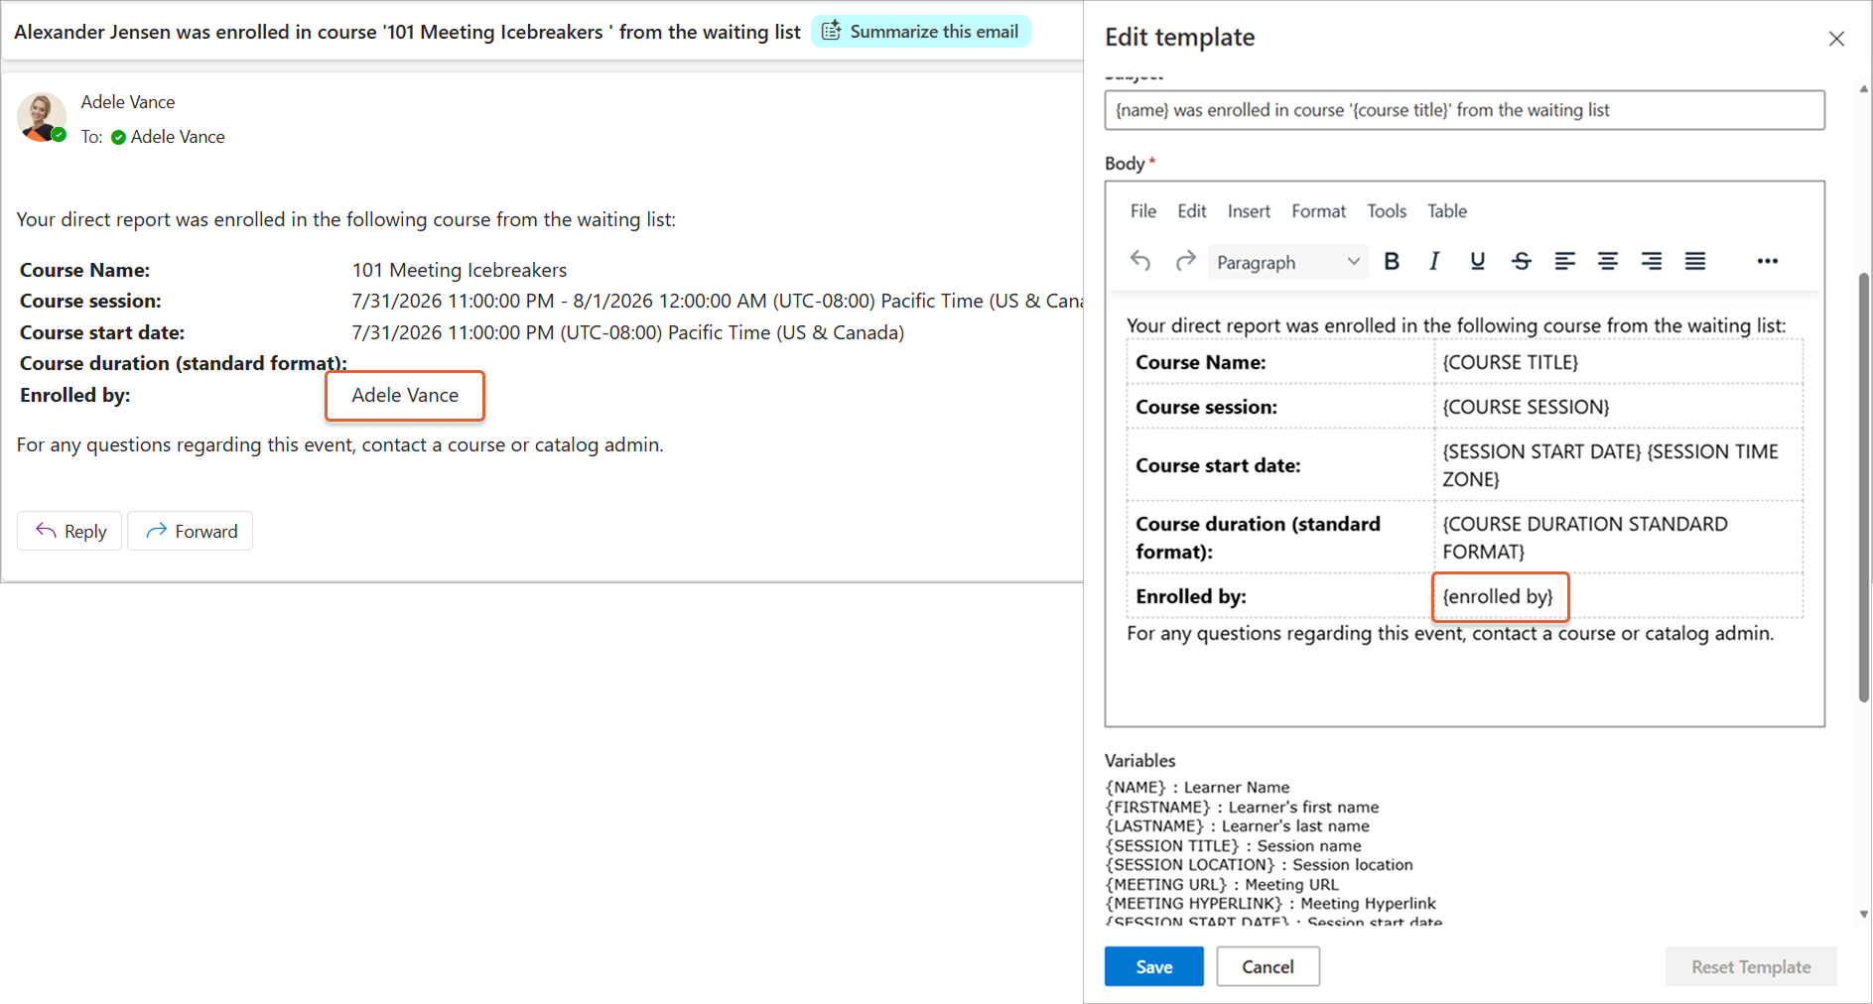
Task: Show more toolbar options ellipsis
Action: pos(1768,262)
